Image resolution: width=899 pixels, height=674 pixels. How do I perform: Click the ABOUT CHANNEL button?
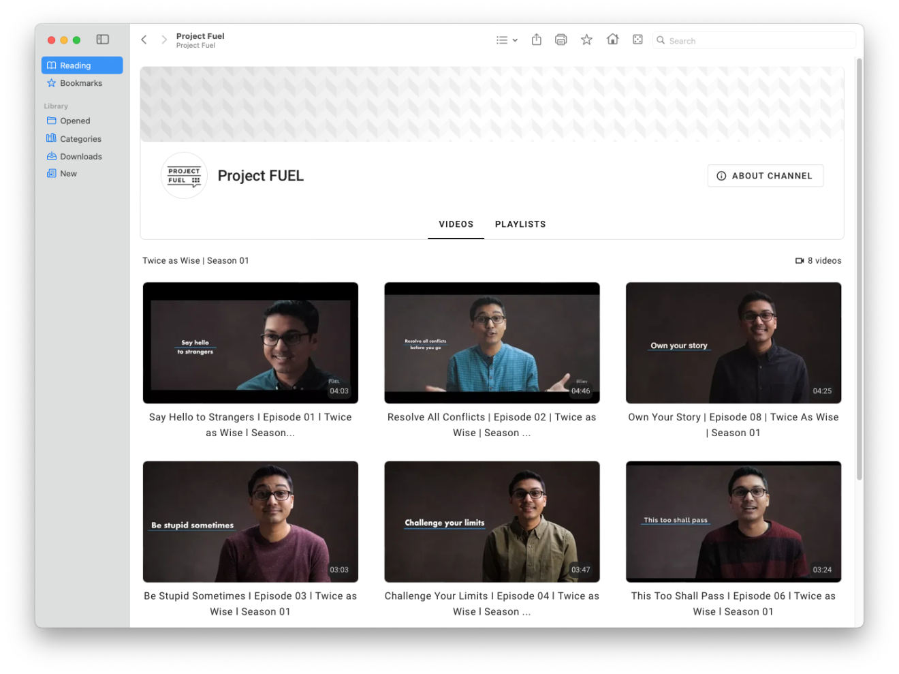coord(765,176)
